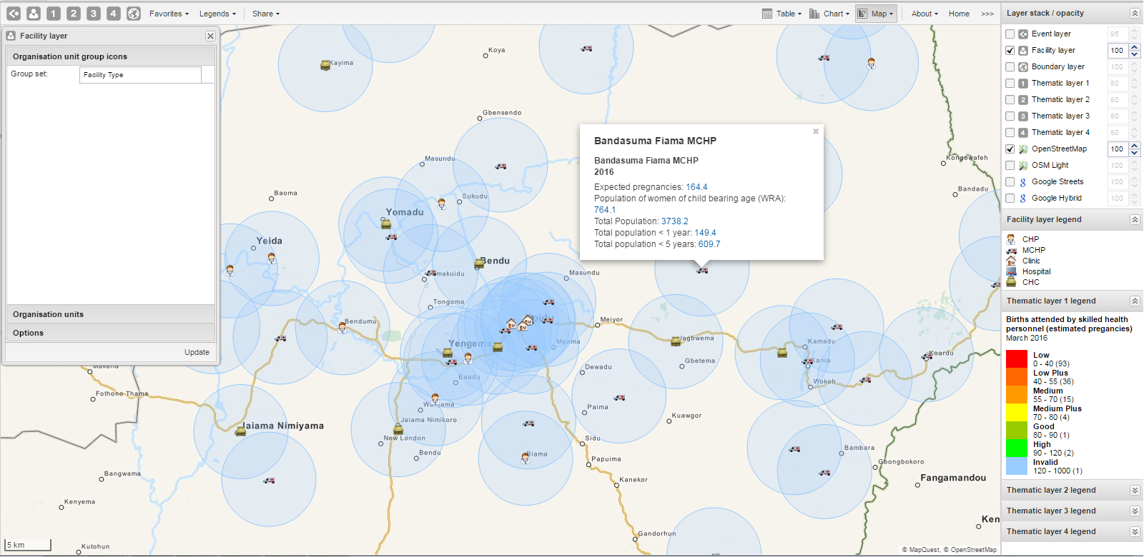Uncheck the Facility layer checkbox
This screenshot has width=1144, height=557.
(1010, 51)
